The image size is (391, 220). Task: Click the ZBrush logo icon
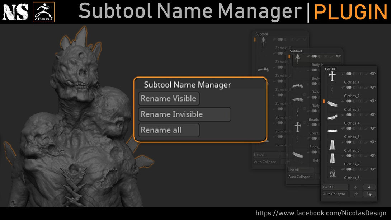[44, 12]
